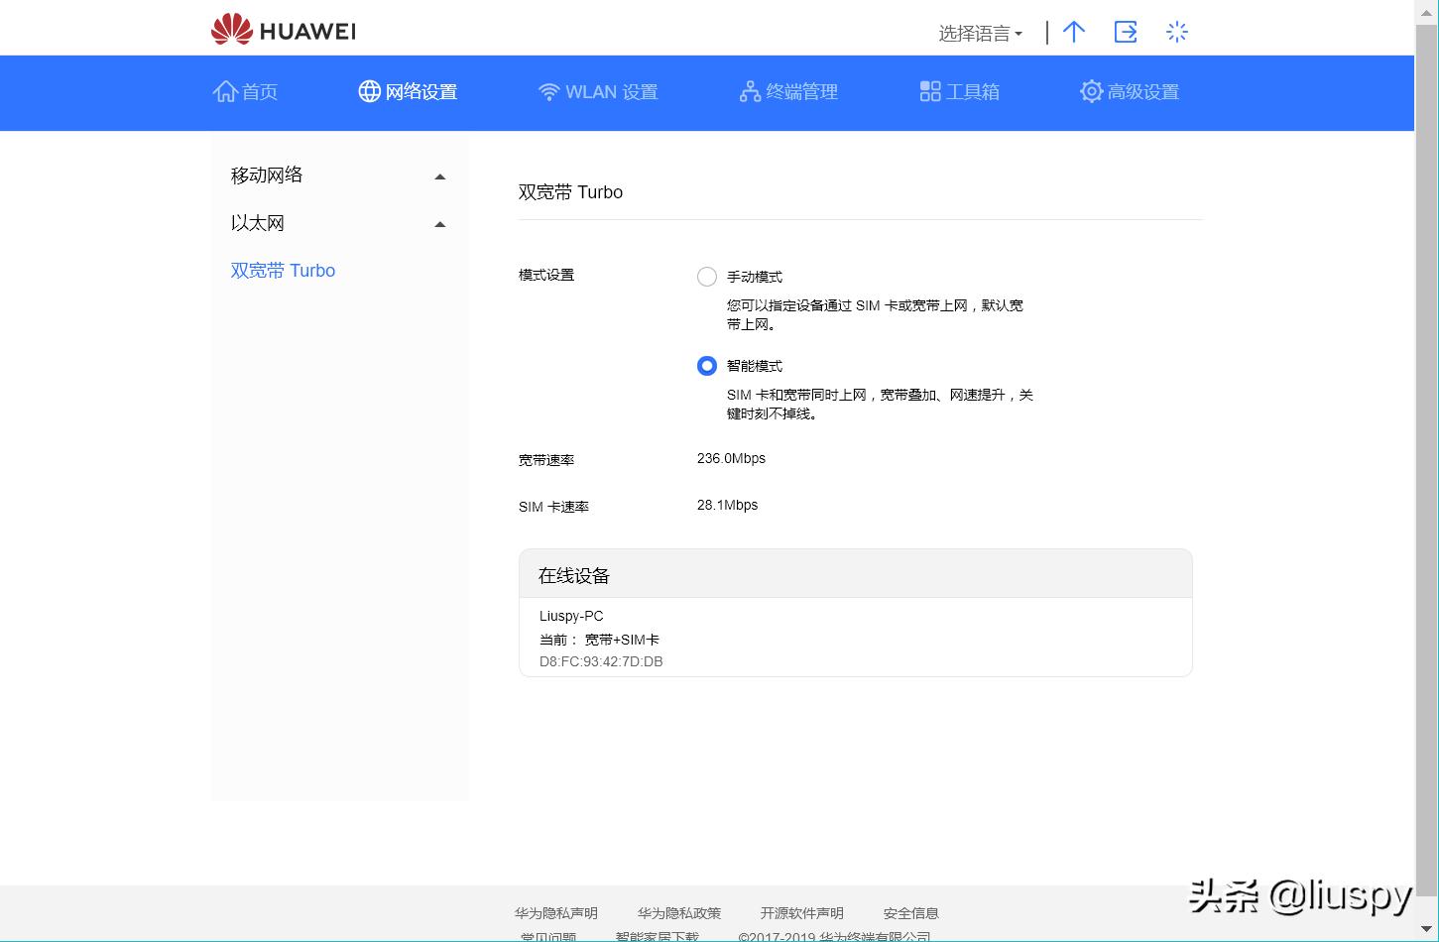This screenshot has width=1439, height=942.
Task: Click the logout icon in the header
Action: click(x=1126, y=32)
